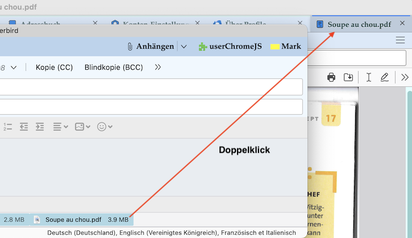
Task: Open the text alignment dropdown
Action: click(x=60, y=127)
